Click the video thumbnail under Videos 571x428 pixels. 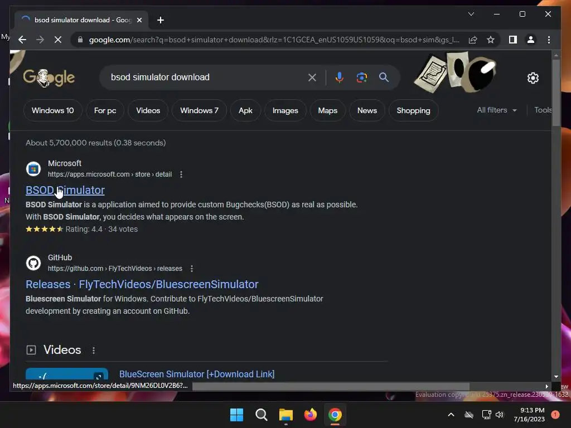67,374
